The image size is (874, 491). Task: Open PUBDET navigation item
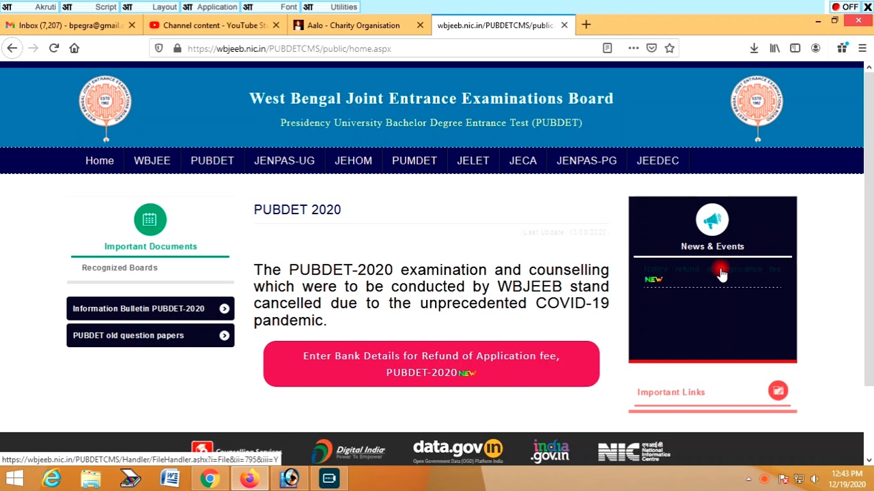[212, 161]
